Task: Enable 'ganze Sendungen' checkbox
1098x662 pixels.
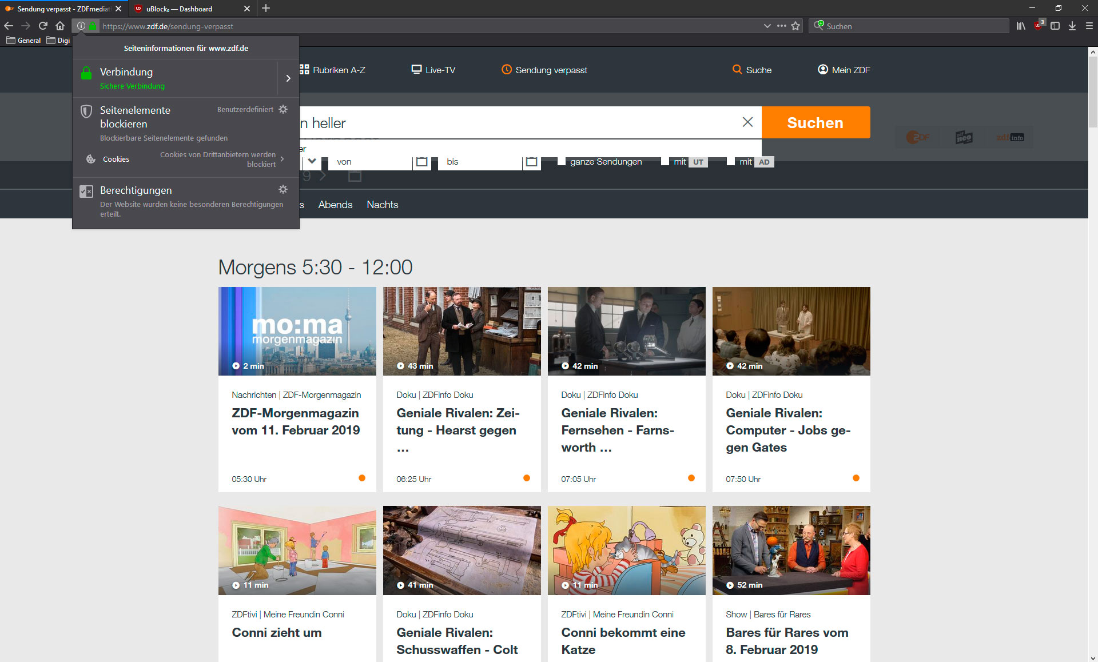Action: [x=562, y=162]
